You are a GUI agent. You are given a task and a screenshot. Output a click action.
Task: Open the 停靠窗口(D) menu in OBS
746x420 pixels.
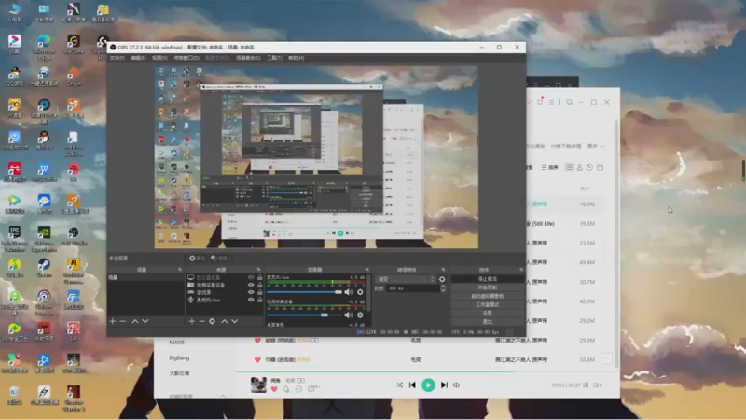click(186, 58)
